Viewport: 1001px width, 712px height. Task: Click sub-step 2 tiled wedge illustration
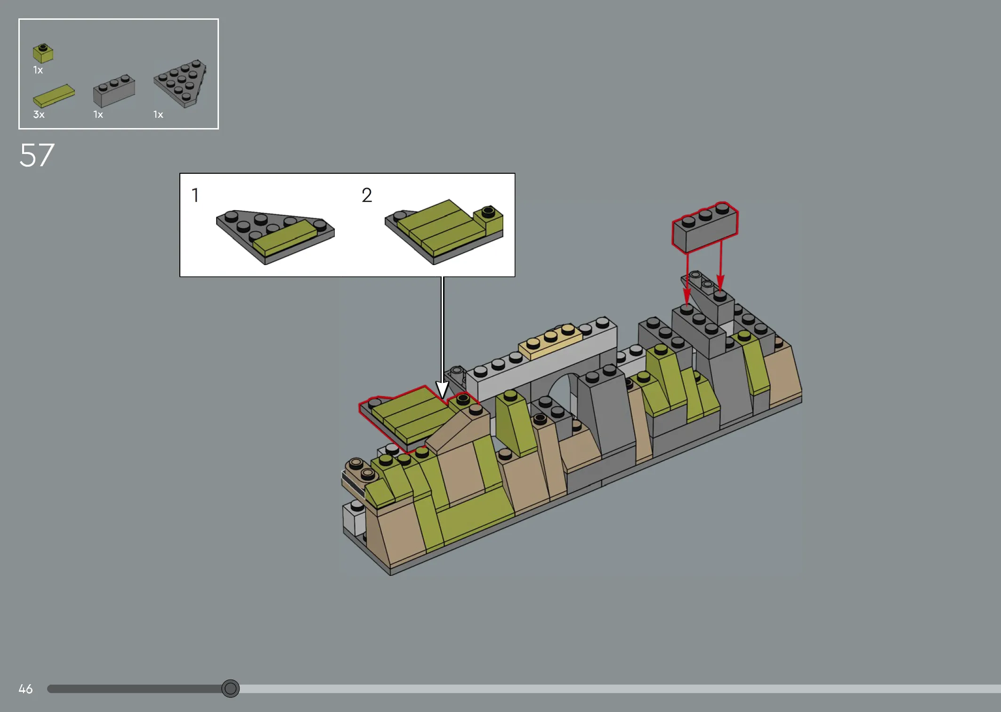tap(444, 232)
